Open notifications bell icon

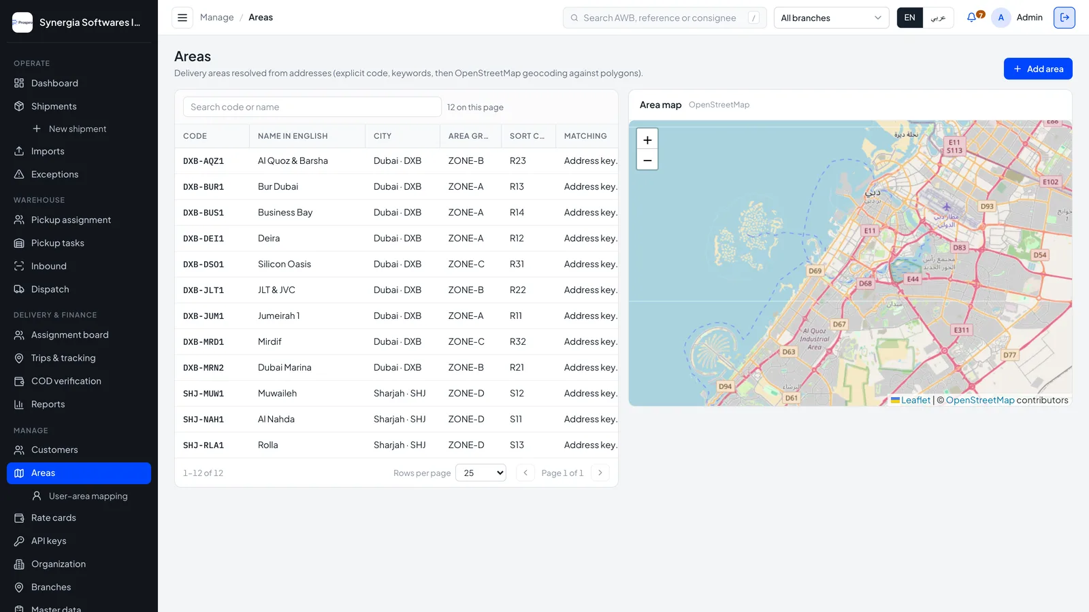[972, 18]
